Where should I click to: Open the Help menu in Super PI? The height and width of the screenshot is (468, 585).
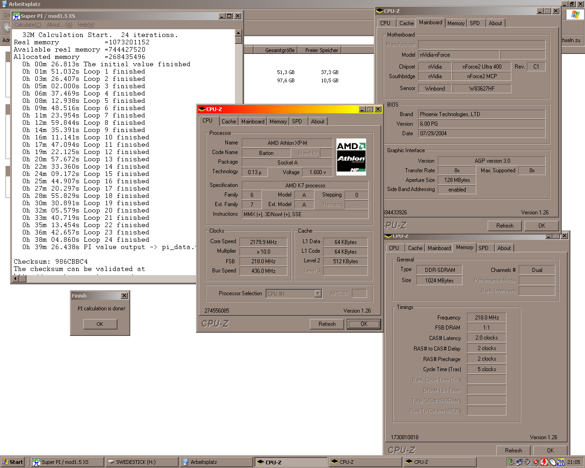click(x=86, y=25)
